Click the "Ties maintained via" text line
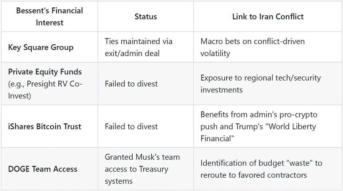This screenshot has height=191, width=343. (x=139, y=41)
